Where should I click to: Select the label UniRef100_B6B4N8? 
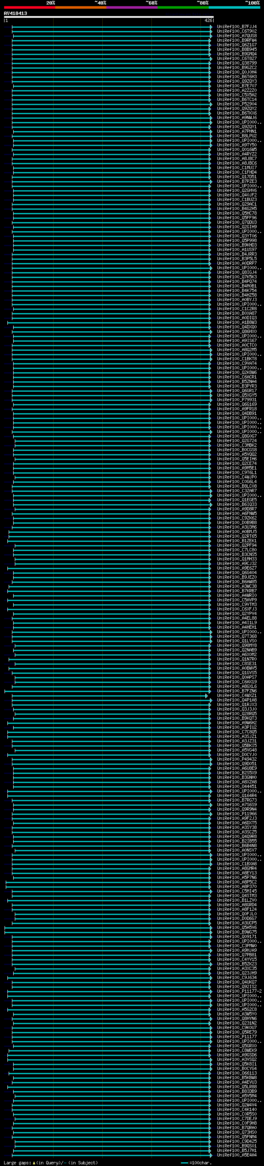click(x=236, y=846)
